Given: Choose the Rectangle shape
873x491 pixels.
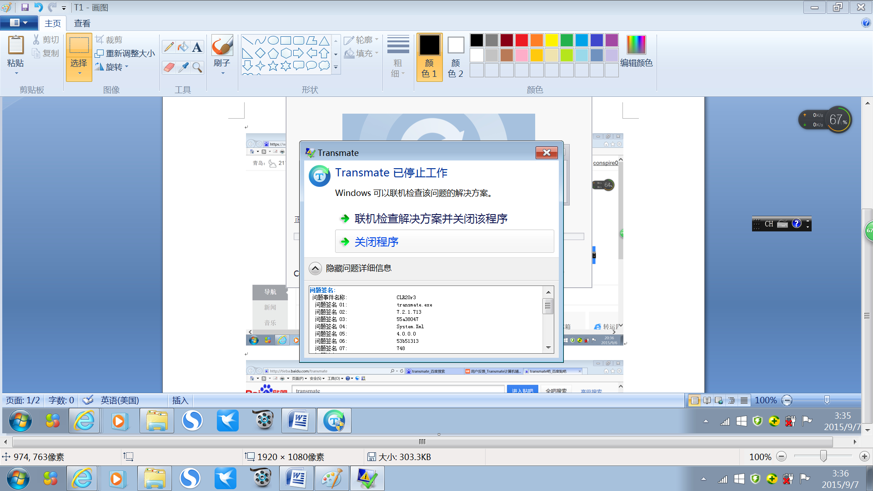Looking at the screenshot, I should pos(286,40).
